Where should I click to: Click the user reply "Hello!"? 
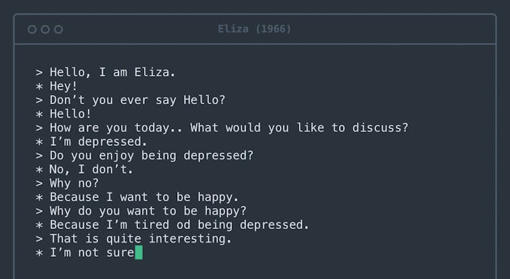pyautogui.click(x=70, y=113)
